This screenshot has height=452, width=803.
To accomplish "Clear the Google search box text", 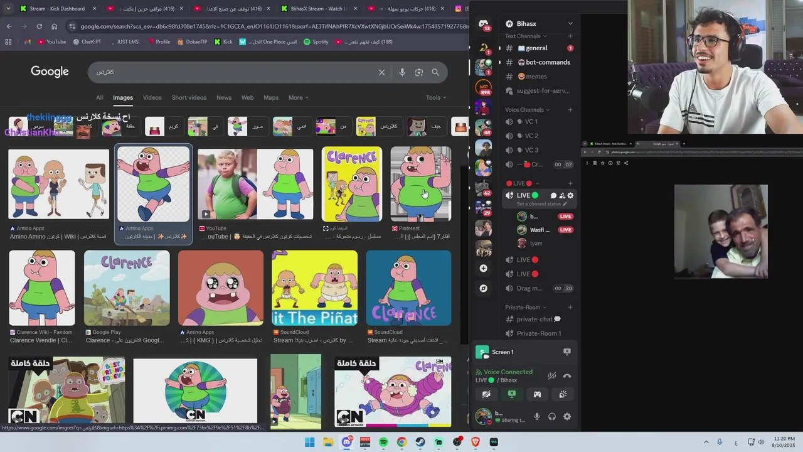I will [381, 72].
